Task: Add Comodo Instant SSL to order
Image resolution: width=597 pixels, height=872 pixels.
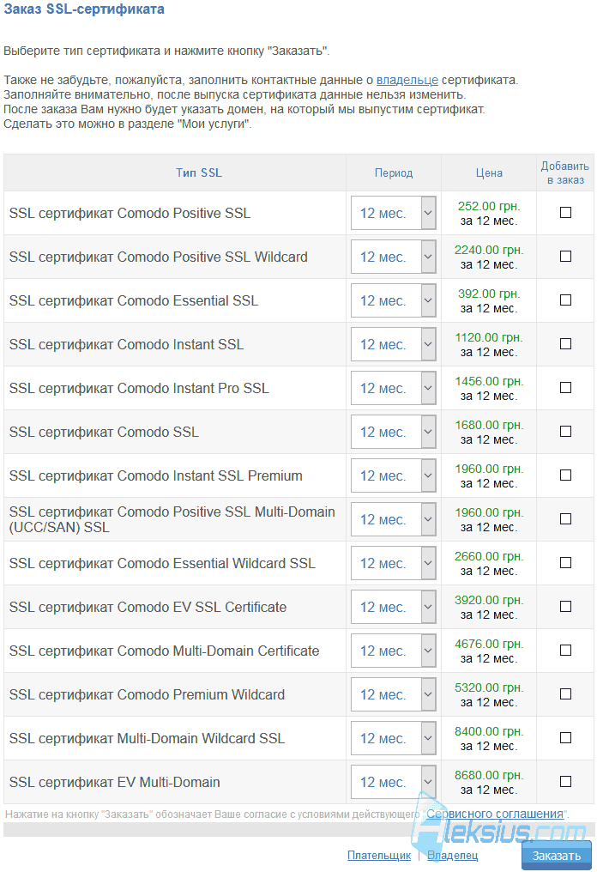Action: (x=565, y=343)
